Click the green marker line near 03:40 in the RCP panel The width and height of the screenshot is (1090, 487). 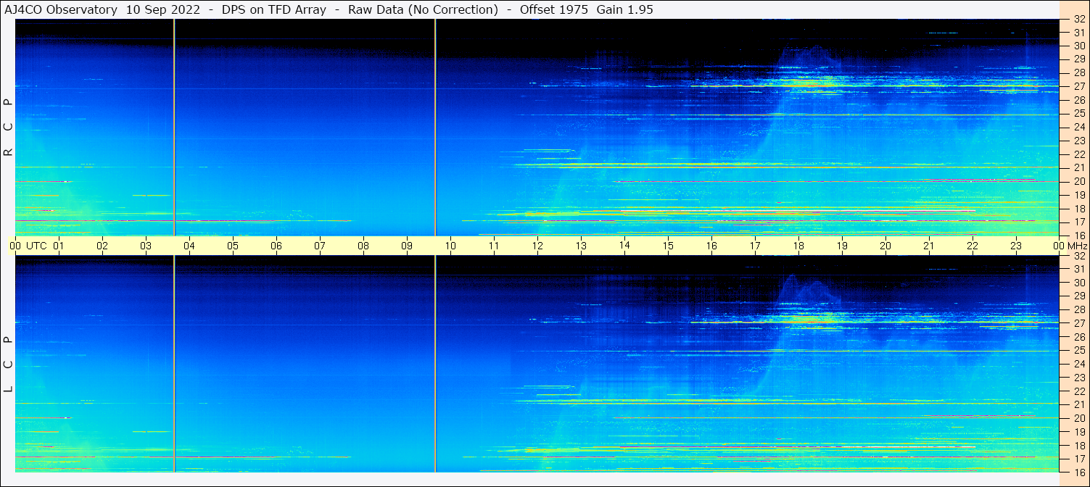pyautogui.click(x=174, y=128)
